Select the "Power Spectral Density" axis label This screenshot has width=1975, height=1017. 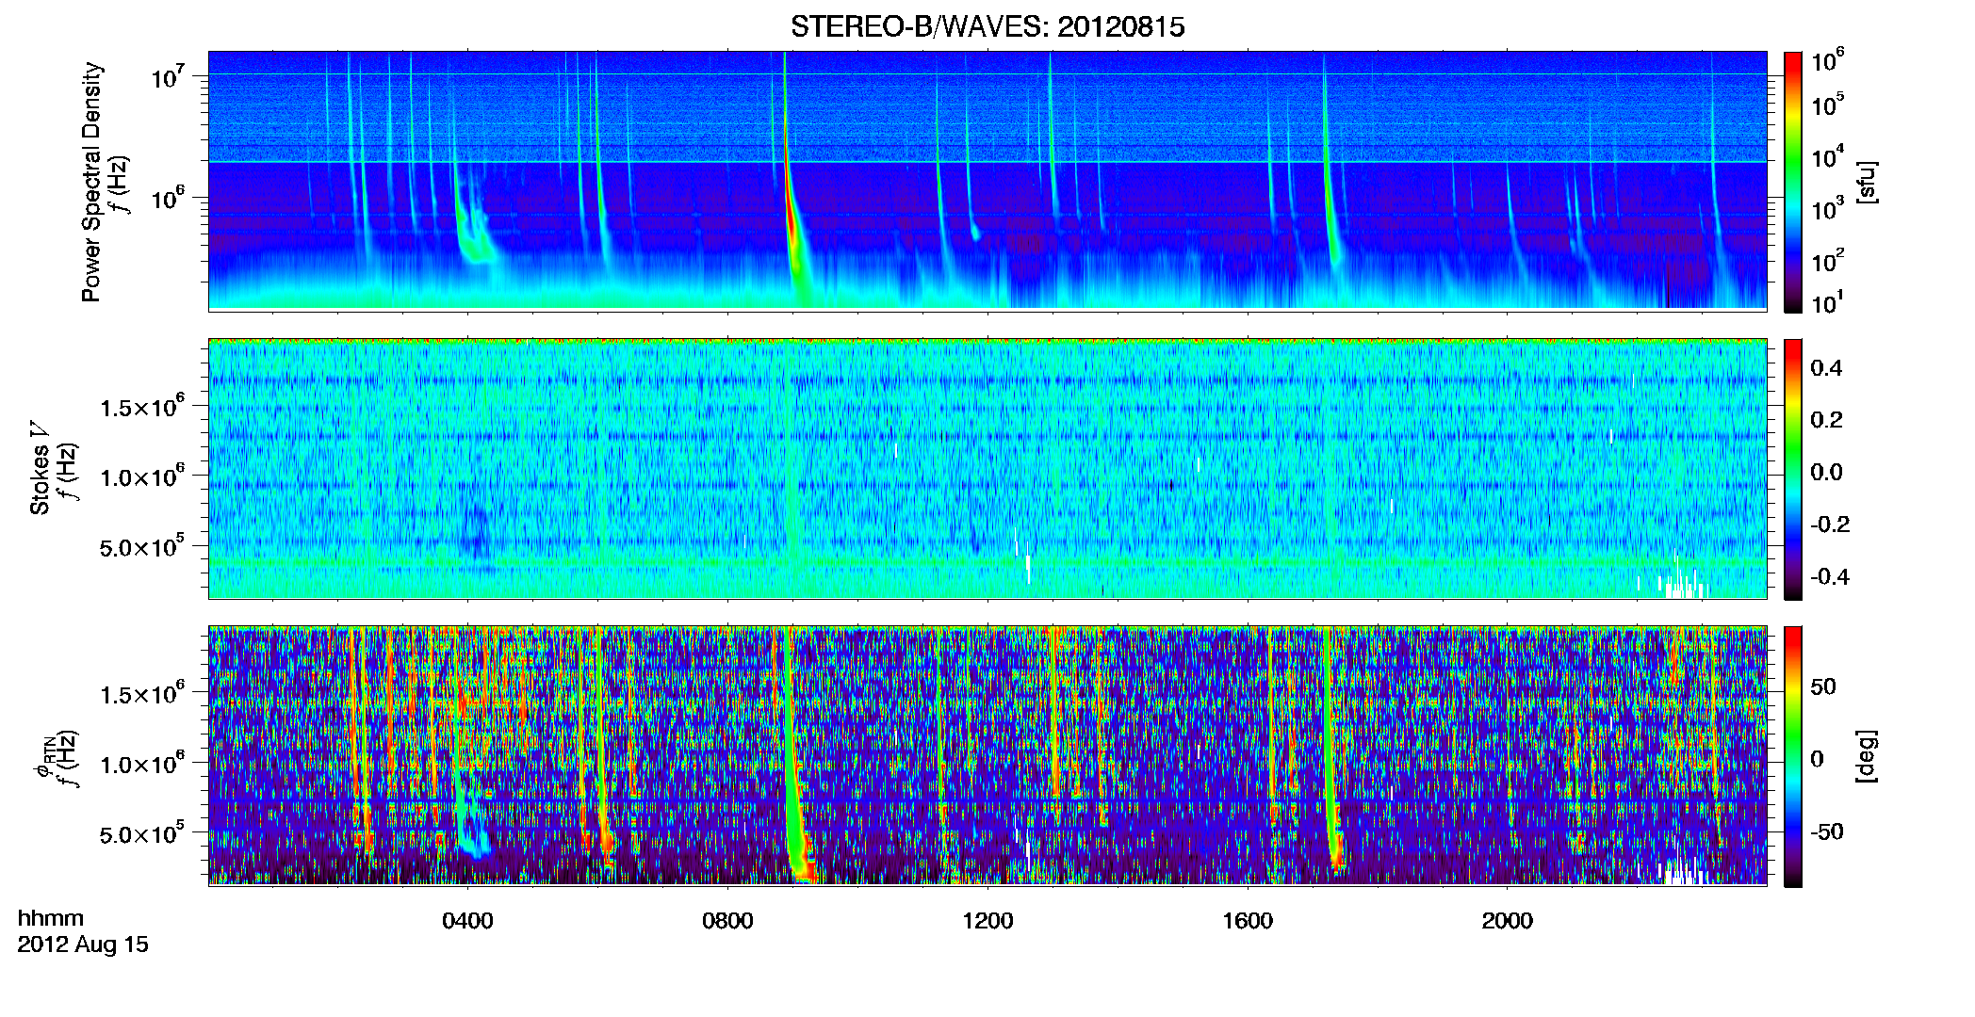tap(91, 182)
